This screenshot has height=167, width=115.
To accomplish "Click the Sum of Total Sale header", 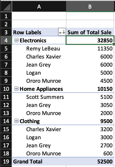I will pyautogui.click(x=90, y=32).
